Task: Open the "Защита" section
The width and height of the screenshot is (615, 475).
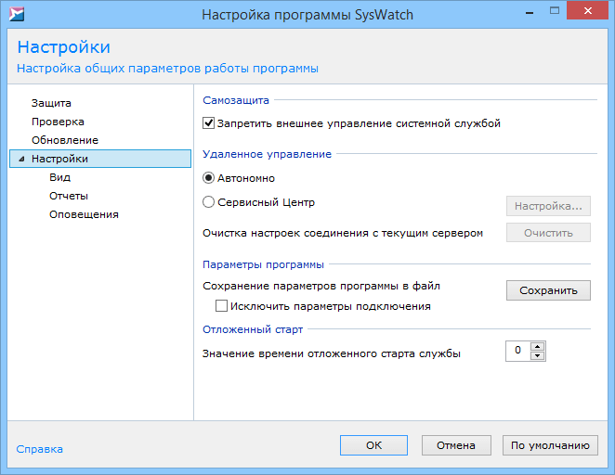Action: point(51,103)
